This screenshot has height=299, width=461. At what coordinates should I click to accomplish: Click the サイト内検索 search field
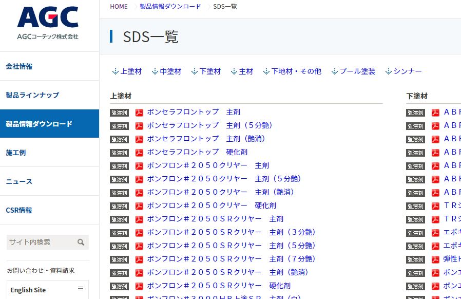tap(40, 242)
